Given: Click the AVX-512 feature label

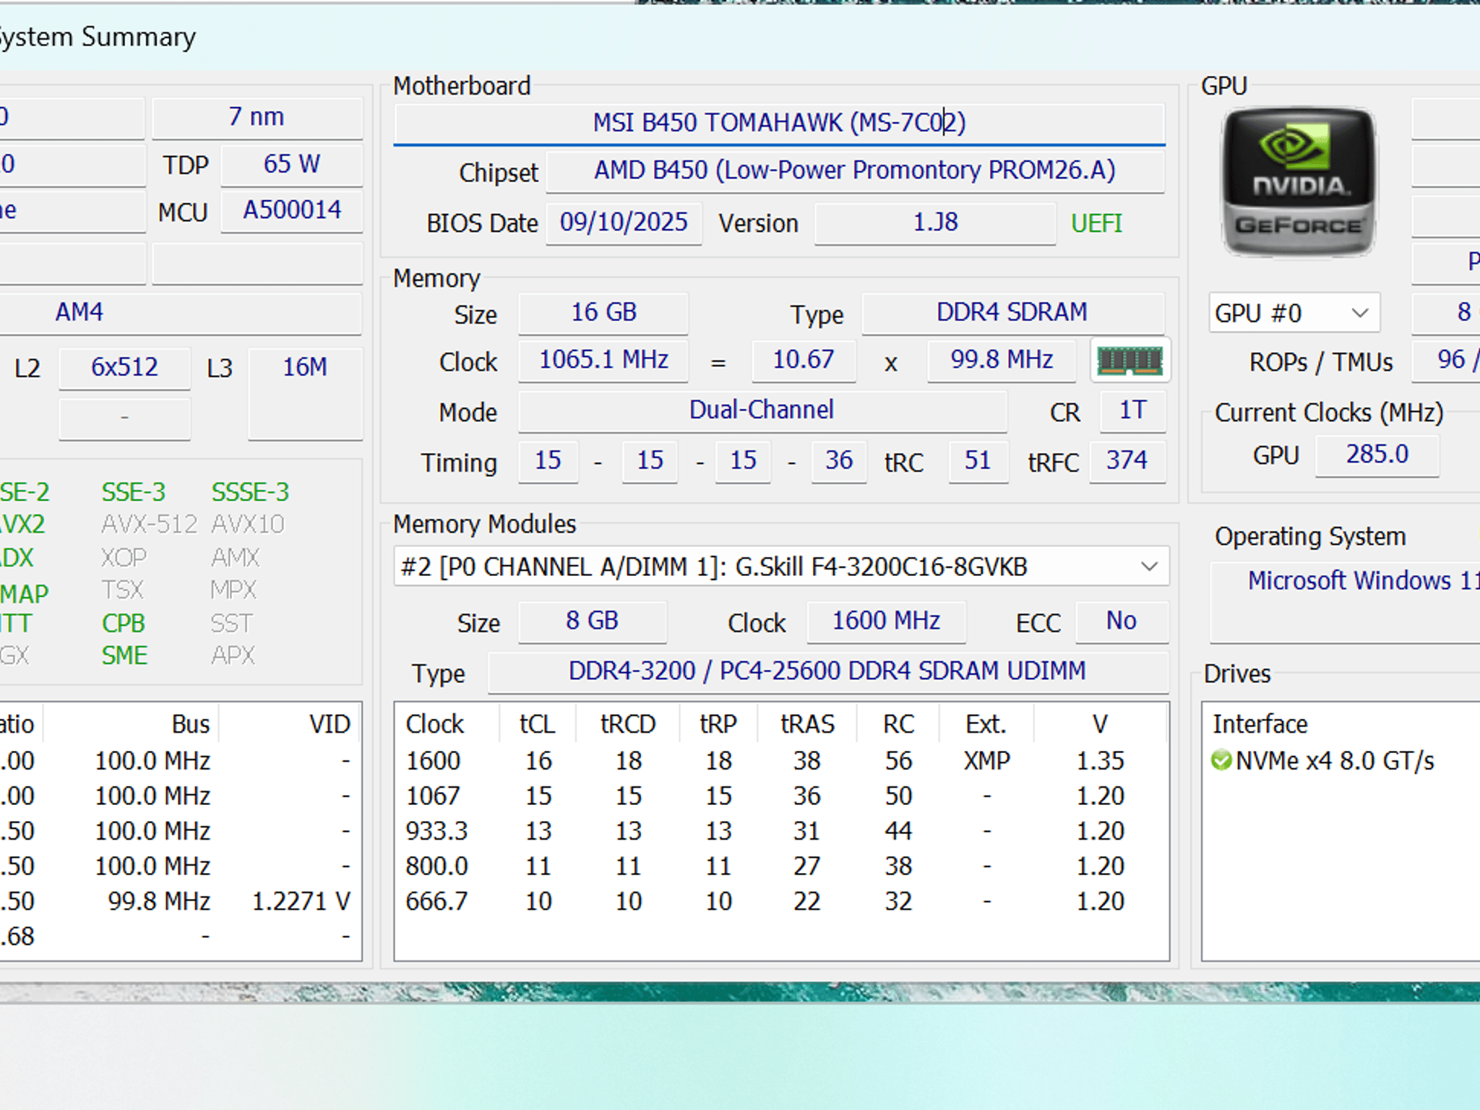Looking at the screenshot, I should [x=149, y=525].
